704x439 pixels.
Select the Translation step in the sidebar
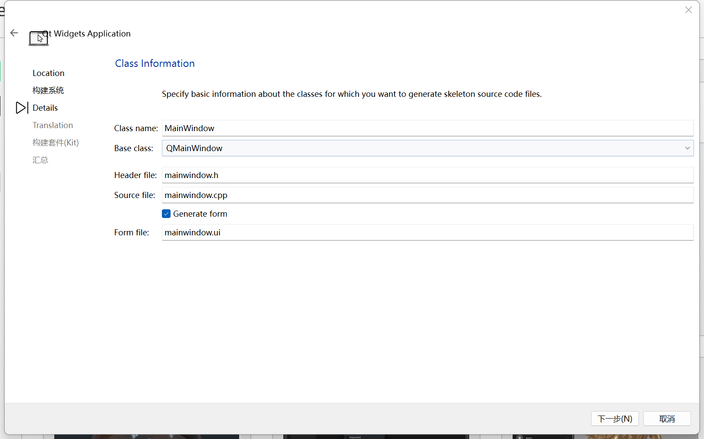click(x=53, y=125)
